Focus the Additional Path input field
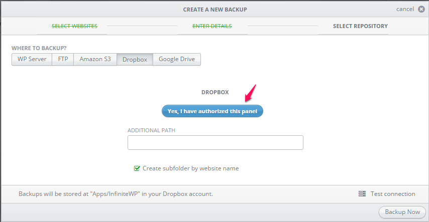 (x=216, y=142)
